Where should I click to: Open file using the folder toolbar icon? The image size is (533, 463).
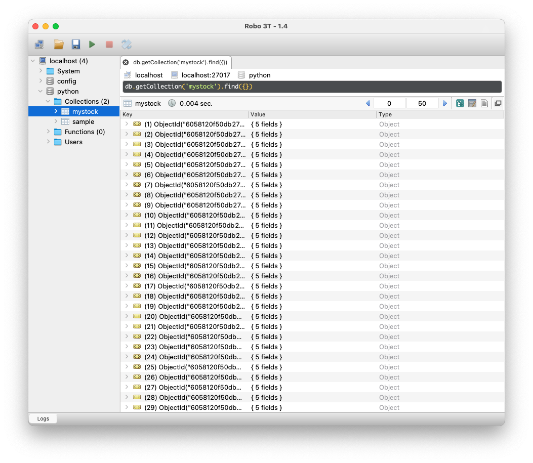coord(59,45)
